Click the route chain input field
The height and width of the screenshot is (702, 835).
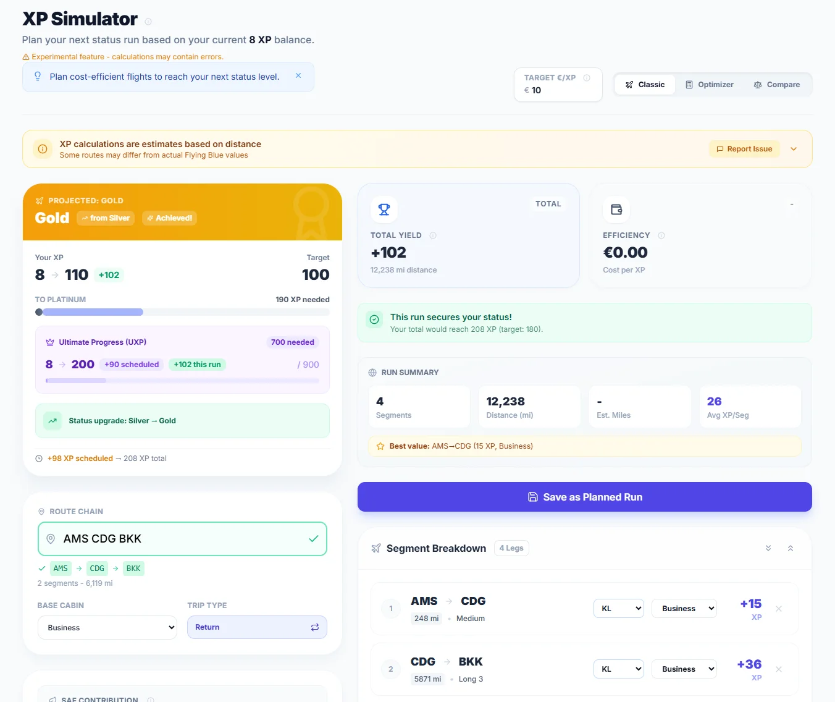[x=182, y=539]
